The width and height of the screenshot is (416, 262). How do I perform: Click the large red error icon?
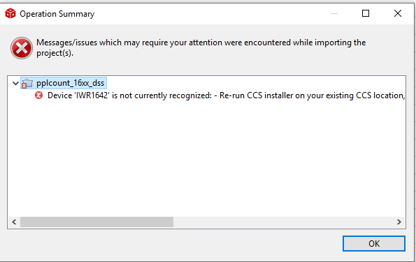click(22, 48)
